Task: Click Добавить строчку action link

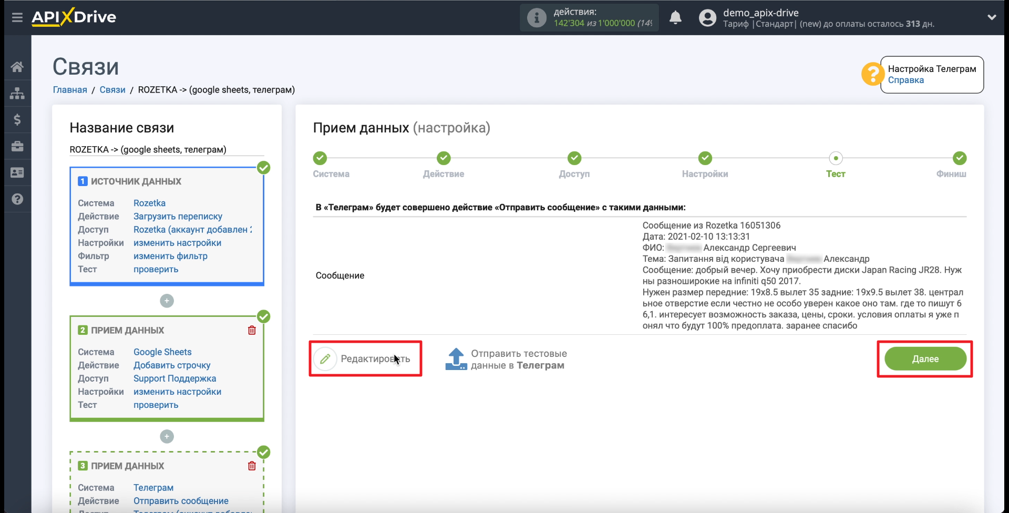Action: click(172, 365)
